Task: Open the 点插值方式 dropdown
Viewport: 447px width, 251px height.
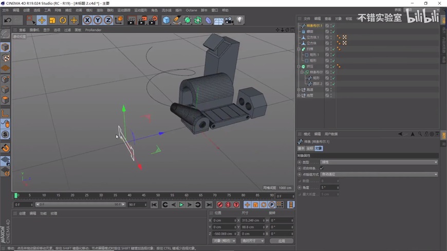Action: pos(379,175)
